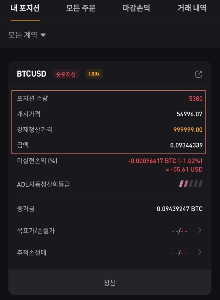The height and width of the screenshot is (300, 220).
Task: Click the 숏포지션 short position tag
Action: coord(66,74)
